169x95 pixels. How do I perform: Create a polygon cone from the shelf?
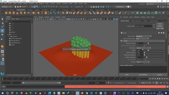pos(17,13)
